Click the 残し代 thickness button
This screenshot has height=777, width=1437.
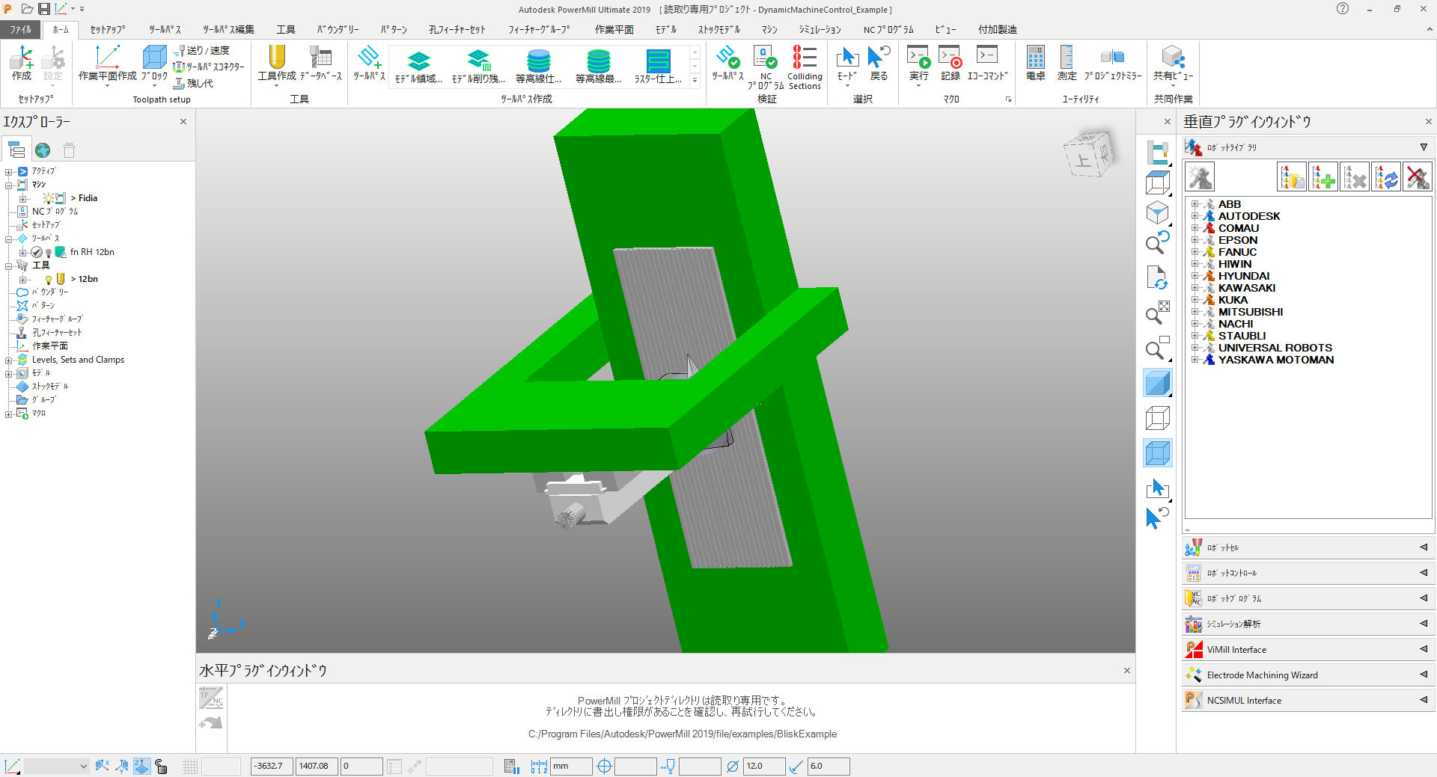[x=194, y=83]
